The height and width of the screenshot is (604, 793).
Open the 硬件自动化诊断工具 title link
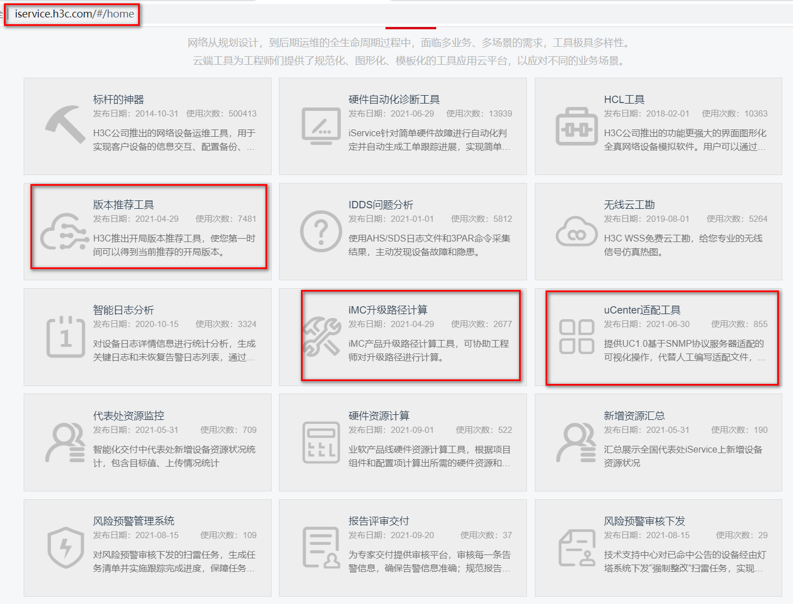coord(394,100)
